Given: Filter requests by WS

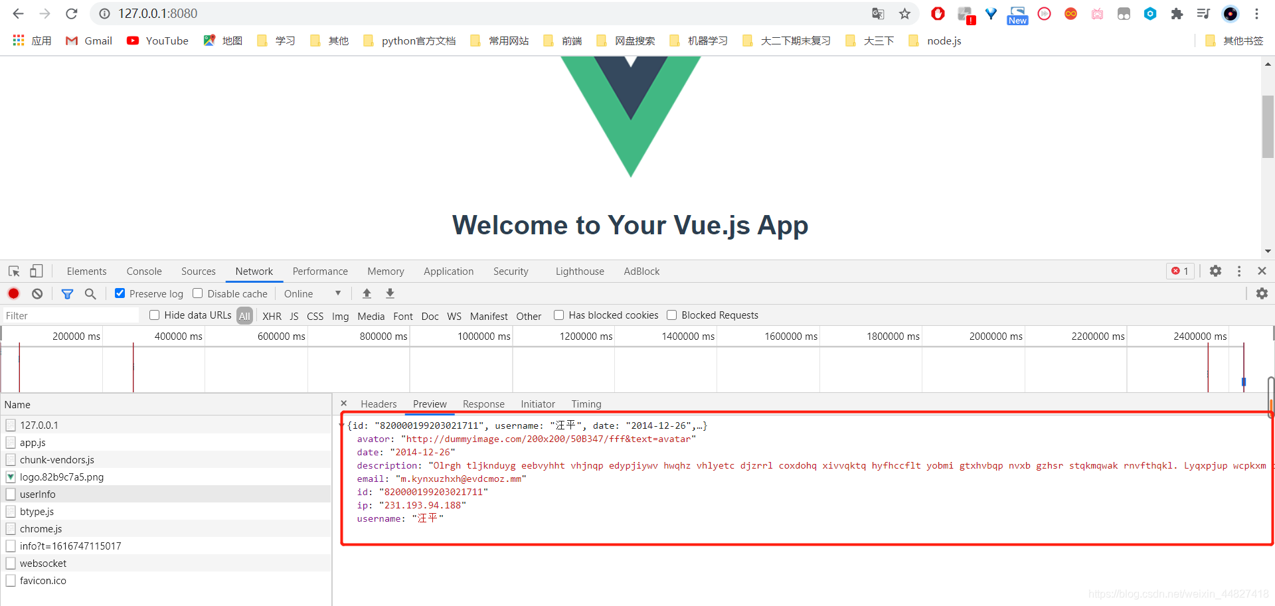Looking at the screenshot, I should coord(454,316).
